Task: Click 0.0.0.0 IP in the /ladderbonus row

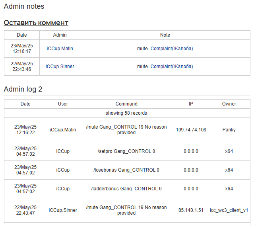Action: tap(191, 189)
